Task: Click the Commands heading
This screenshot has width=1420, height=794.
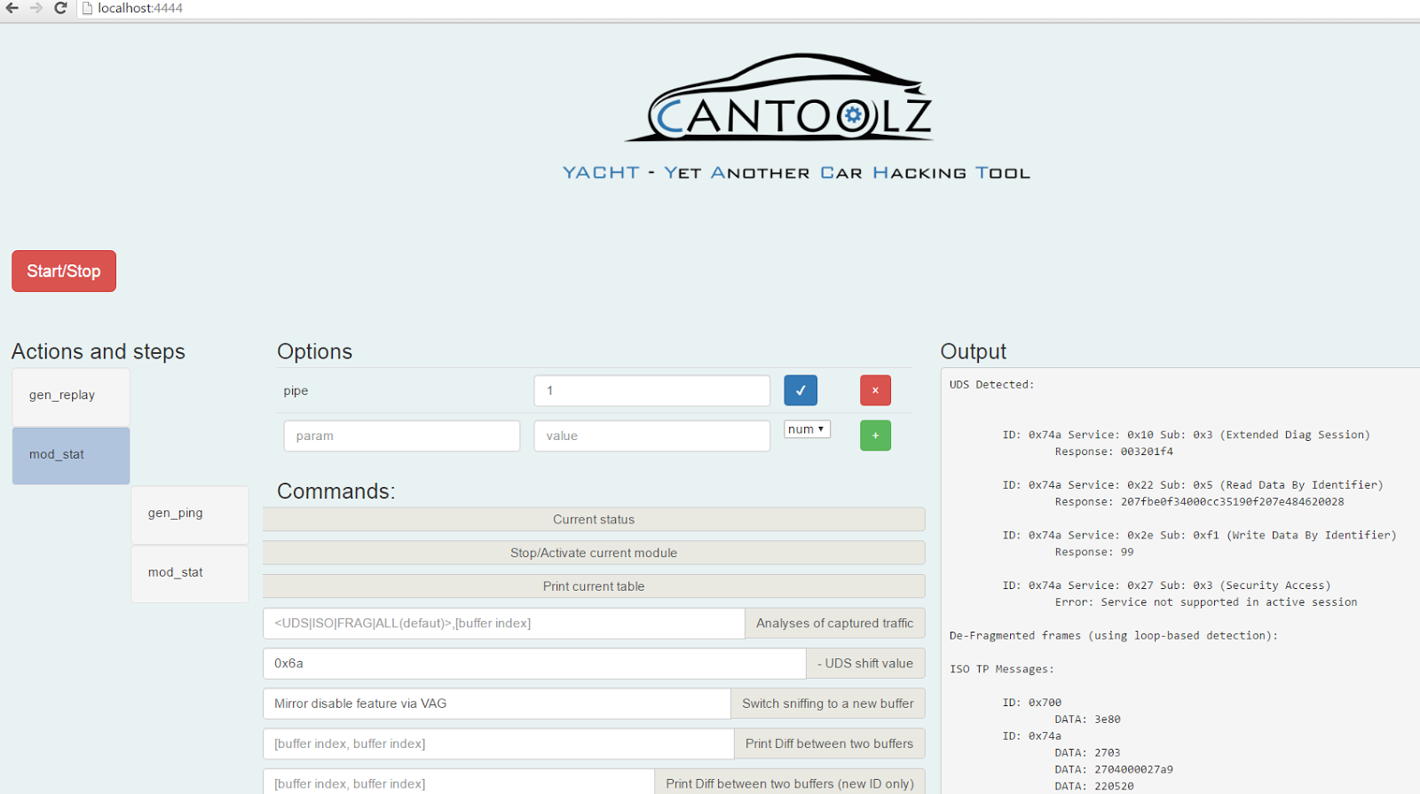Action: point(336,491)
